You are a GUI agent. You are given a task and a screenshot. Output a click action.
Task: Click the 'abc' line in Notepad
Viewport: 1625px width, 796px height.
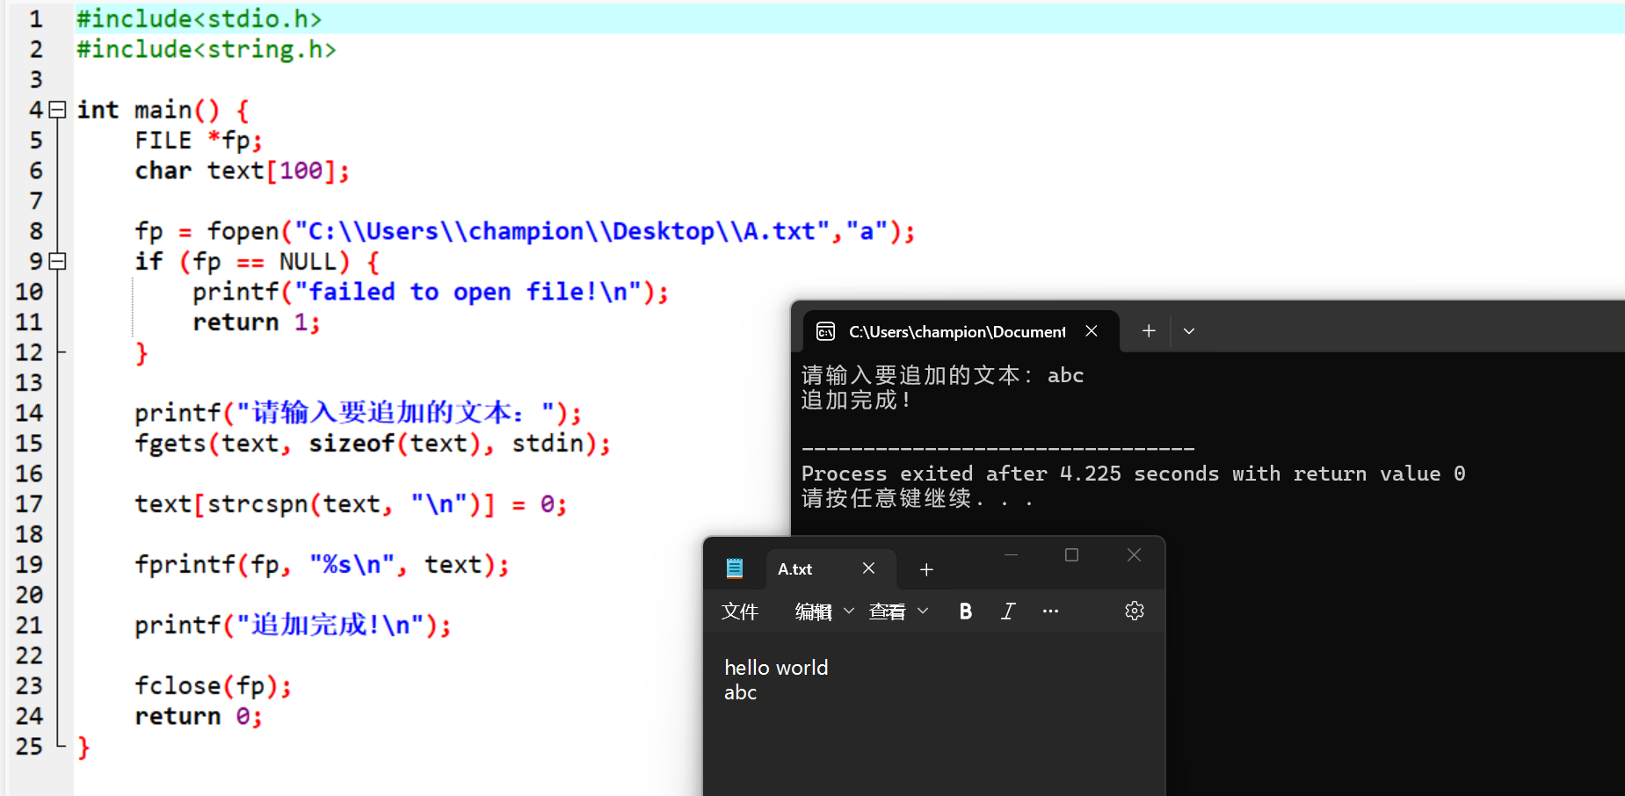[740, 692]
